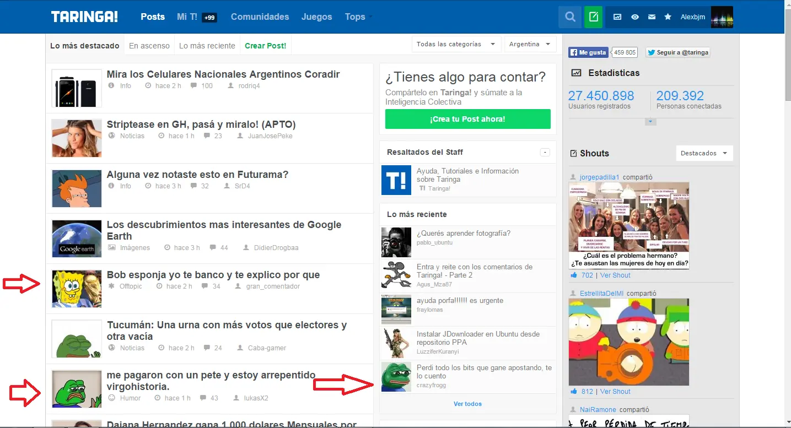Click the Alexbjm user avatar
The width and height of the screenshot is (791, 428).
pyautogui.click(x=722, y=17)
